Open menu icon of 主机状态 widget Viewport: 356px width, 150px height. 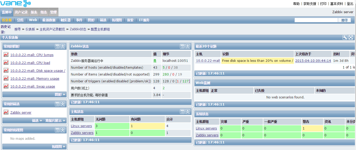tap(182, 112)
